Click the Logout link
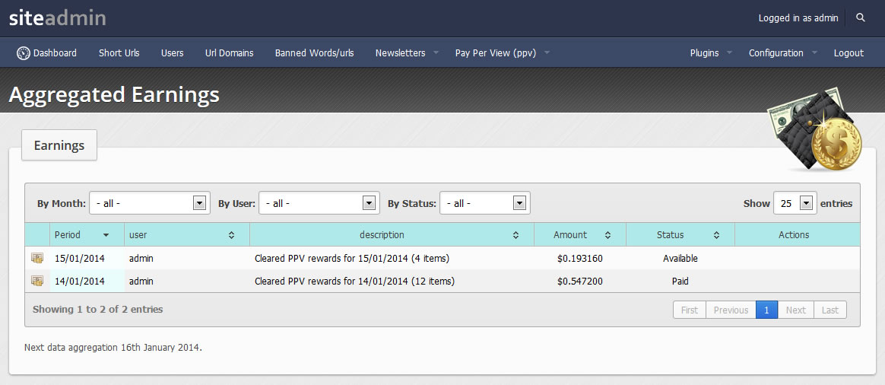Screen dimensions: 885x385 tap(849, 53)
